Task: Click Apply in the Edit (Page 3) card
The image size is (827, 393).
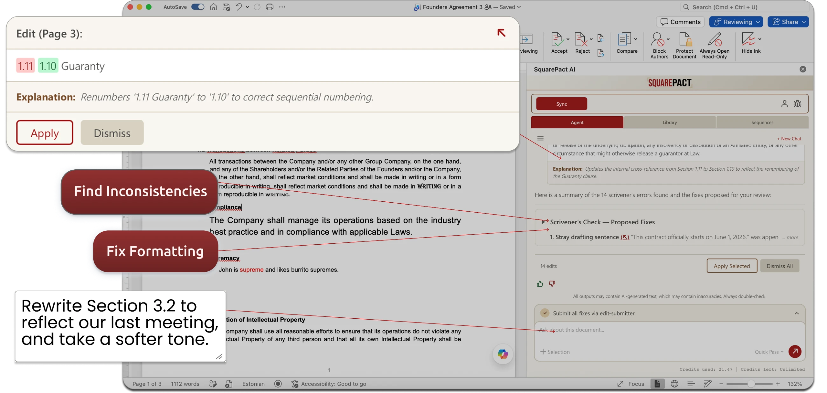Action: coord(45,132)
